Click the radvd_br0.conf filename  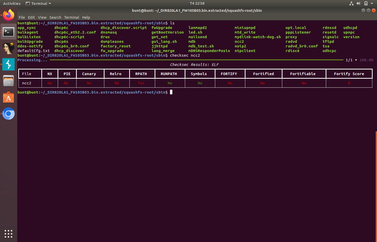click(x=301, y=46)
